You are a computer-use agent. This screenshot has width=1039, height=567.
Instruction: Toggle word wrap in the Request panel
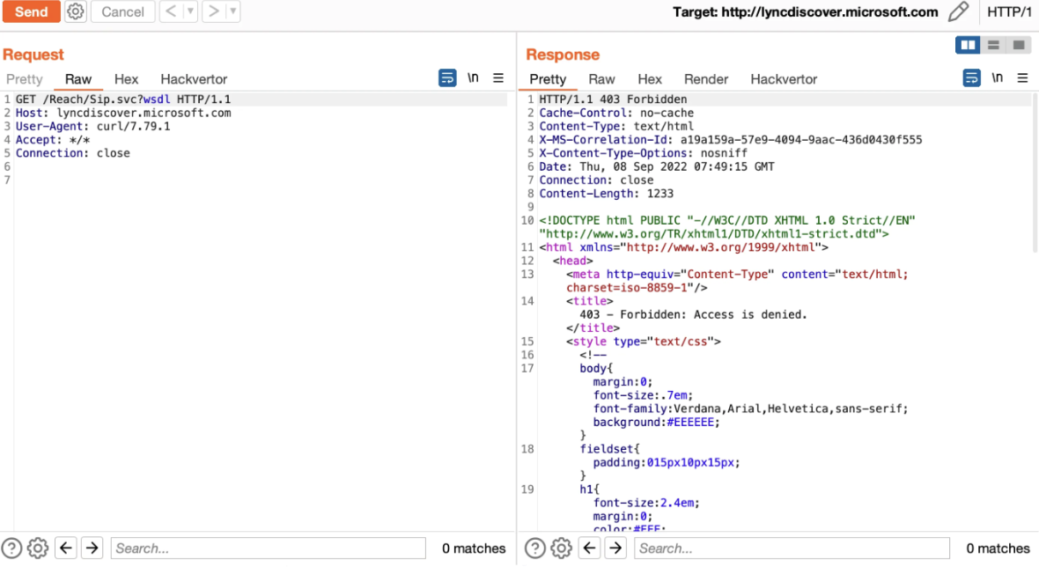(447, 78)
